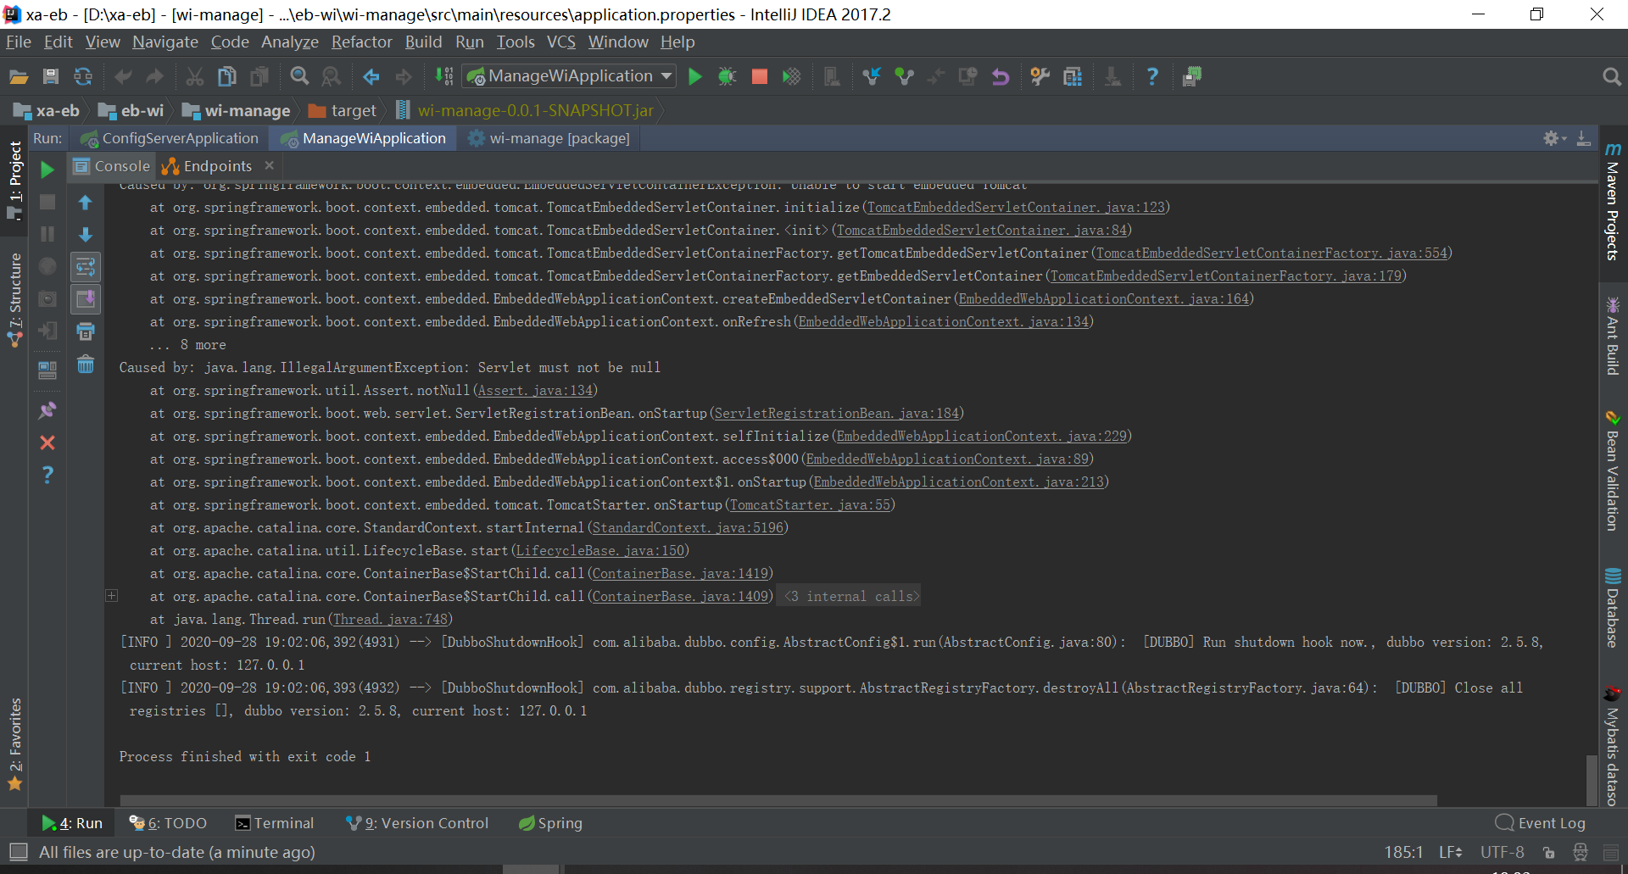Run with coverage icon
Image resolution: width=1628 pixels, height=874 pixels.
pyautogui.click(x=791, y=76)
